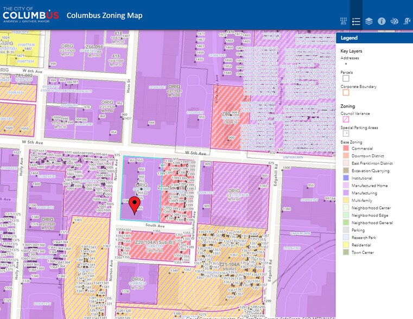The width and height of the screenshot is (413, 319).
Task: Click the Institutional blue legend swatch
Action: (x=345, y=178)
